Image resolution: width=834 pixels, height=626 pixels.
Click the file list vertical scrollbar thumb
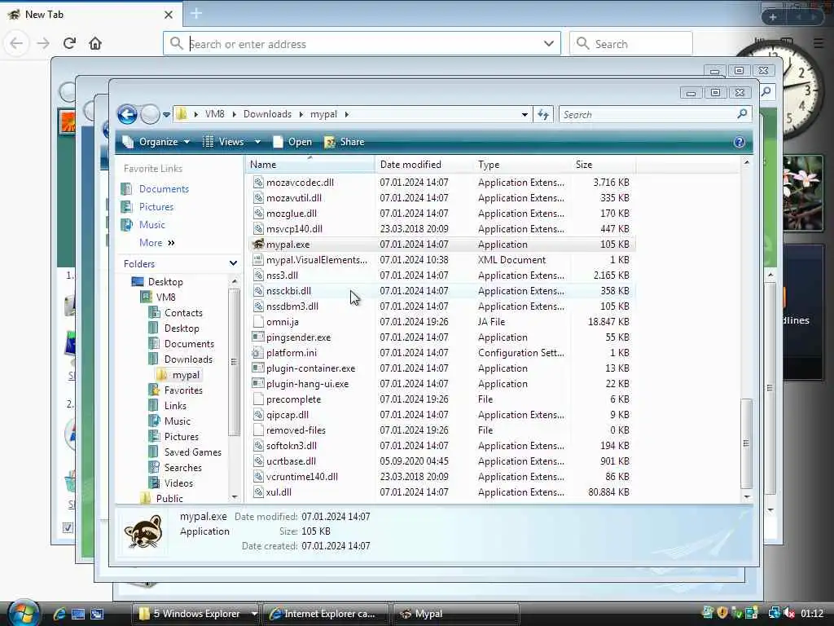pyautogui.click(x=746, y=443)
